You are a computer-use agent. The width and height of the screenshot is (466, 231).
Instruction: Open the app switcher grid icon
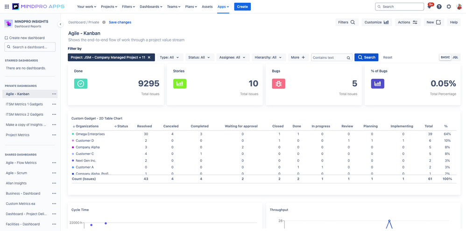(7, 7)
